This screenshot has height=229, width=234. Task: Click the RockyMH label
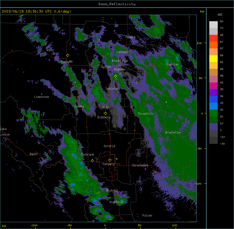point(67,62)
